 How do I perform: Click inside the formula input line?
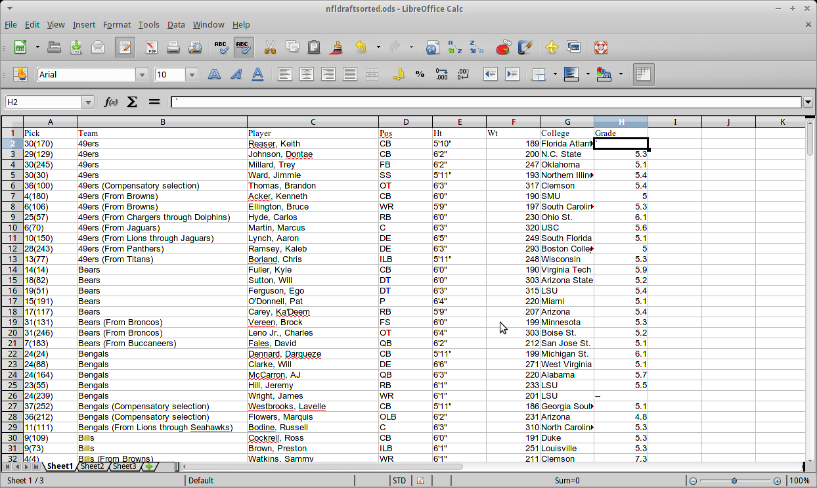tap(486, 102)
